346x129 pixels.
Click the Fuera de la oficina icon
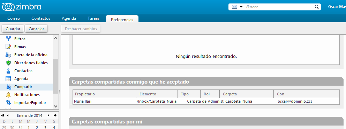tap(8, 55)
